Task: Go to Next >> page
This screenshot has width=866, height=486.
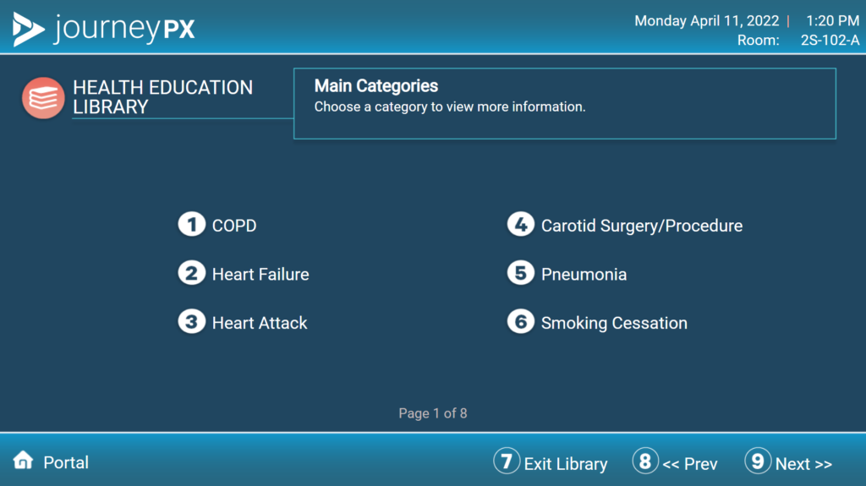Action: click(803, 464)
